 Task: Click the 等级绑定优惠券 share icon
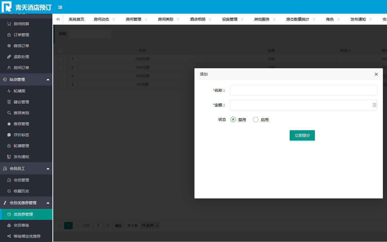pos(9,236)
